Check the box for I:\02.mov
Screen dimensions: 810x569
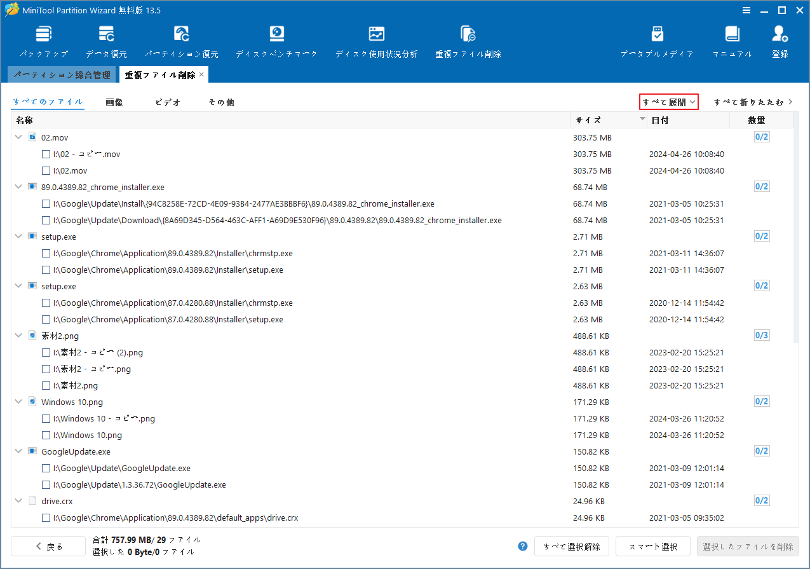click(x=45, y=170)
